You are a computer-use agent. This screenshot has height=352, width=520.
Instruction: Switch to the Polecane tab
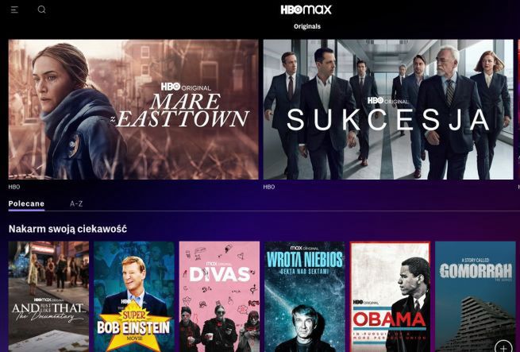(26, 203)
